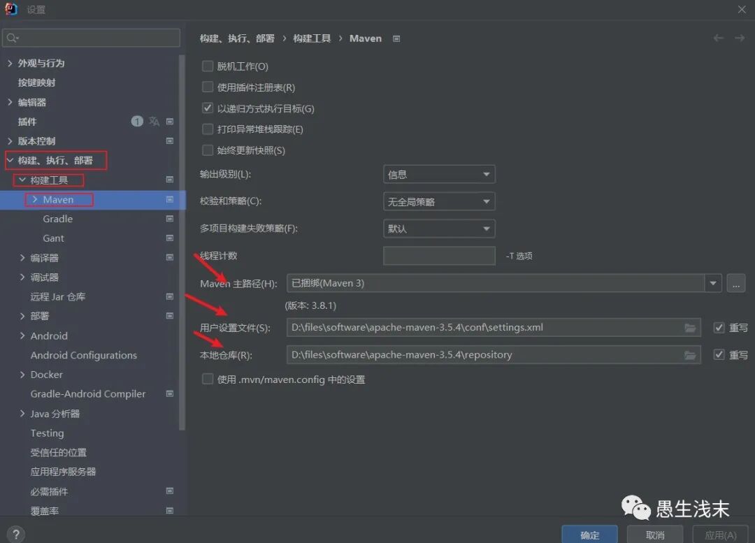Click folder browse icon in 用户设置文件 field
Image resolution: width=755 pixels, height=543 pixels.
click(690, 328)
